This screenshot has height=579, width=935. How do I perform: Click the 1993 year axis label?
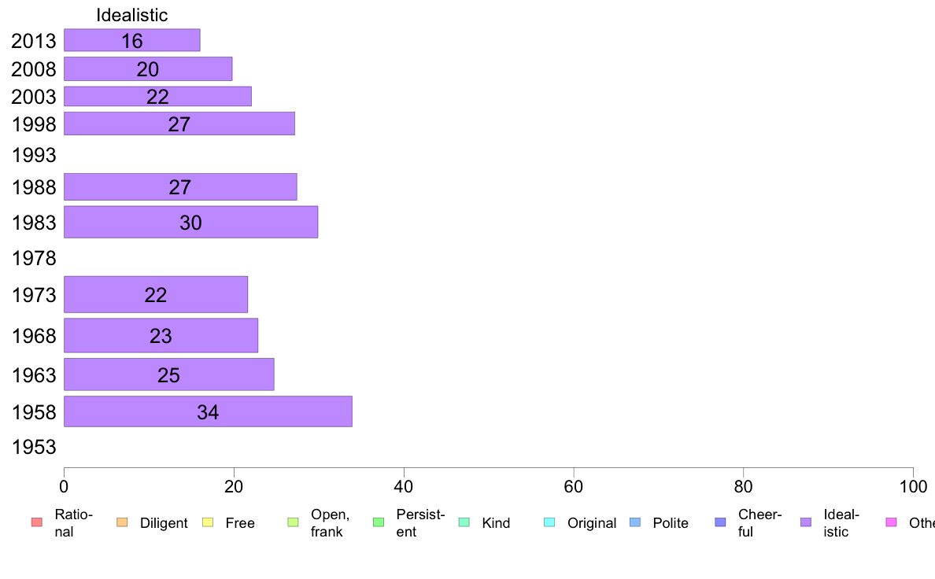[34, 155]
